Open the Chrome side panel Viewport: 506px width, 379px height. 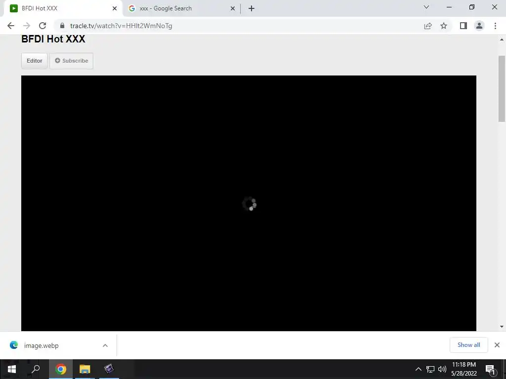464,26
